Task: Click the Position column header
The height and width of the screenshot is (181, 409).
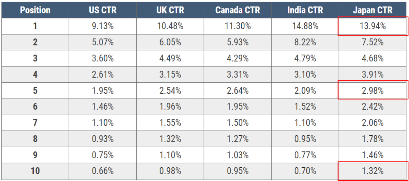Action: point(35,10)
